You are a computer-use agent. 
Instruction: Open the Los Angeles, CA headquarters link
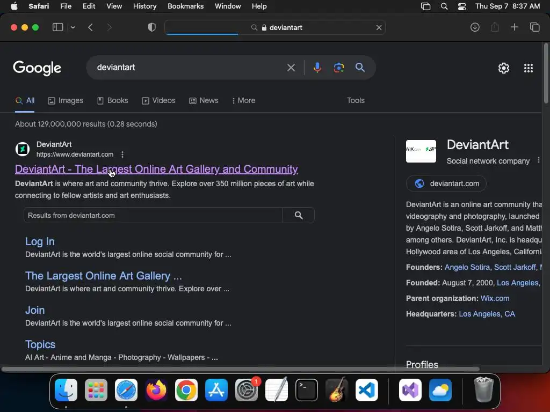(x=487, y=314)
